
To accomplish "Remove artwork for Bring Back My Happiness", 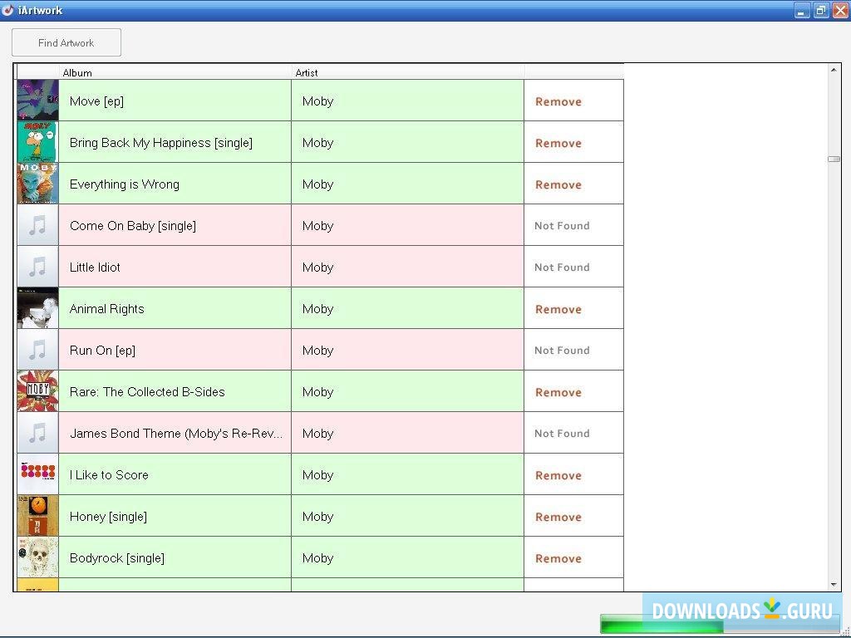I will (x=558, y=143).
